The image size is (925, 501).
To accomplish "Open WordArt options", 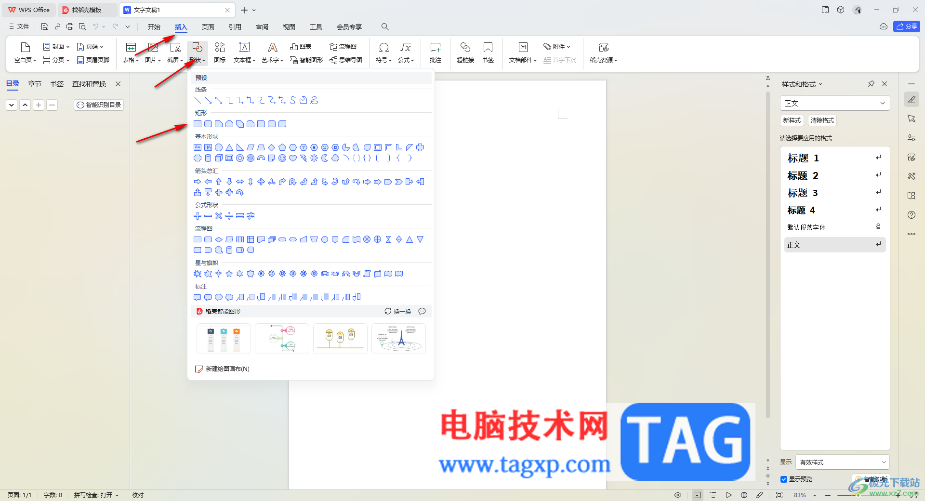I will click(x=272, y=53).
